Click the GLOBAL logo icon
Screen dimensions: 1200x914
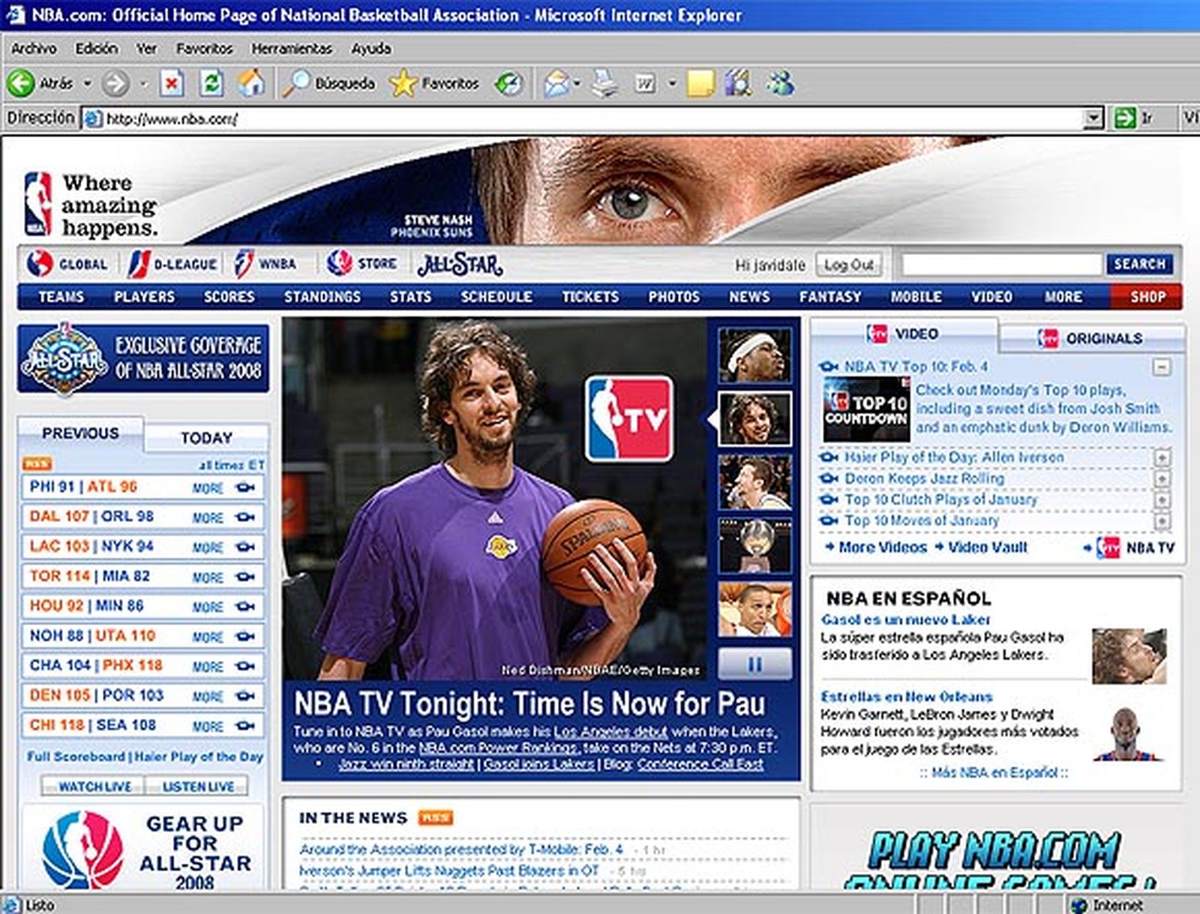pos(38,263)
